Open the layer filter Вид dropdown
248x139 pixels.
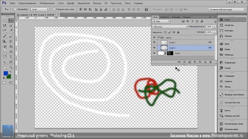161,21
